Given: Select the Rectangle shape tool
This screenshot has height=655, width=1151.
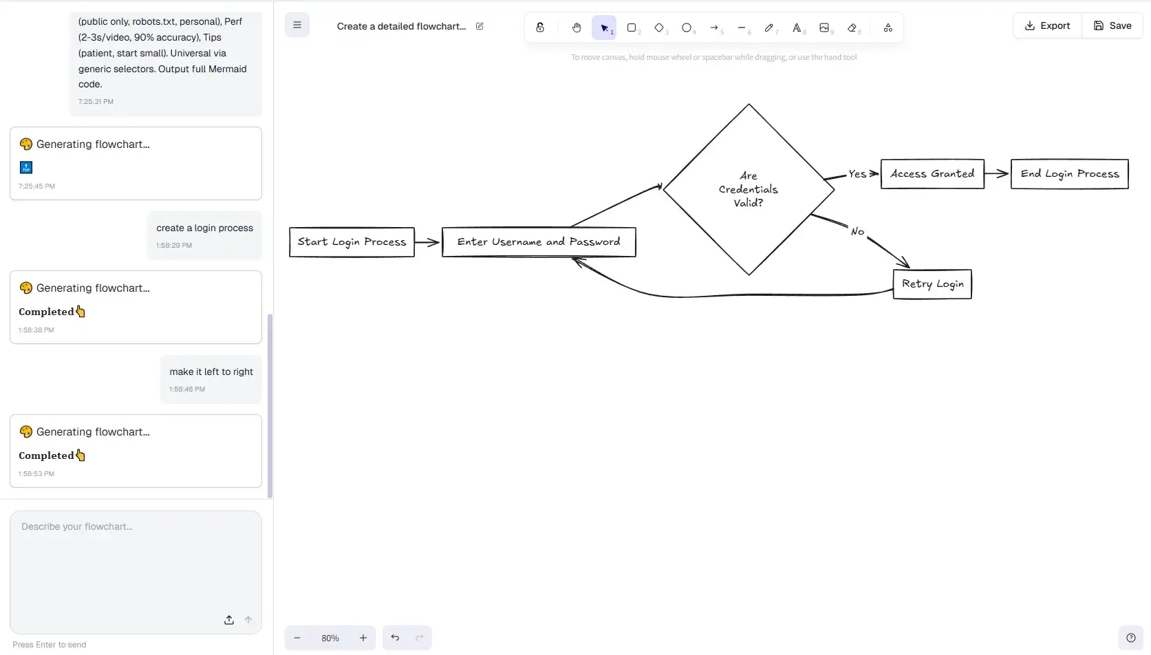Looking at the screenshot, I should tap(632, 28).
